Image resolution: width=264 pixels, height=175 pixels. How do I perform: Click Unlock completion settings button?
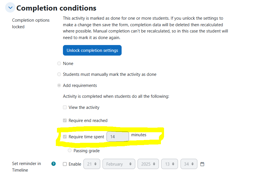click(92, 50)
